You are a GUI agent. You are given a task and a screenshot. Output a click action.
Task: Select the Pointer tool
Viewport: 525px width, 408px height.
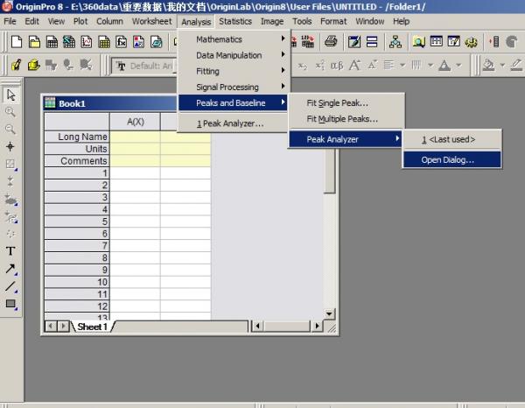[10, 95]
